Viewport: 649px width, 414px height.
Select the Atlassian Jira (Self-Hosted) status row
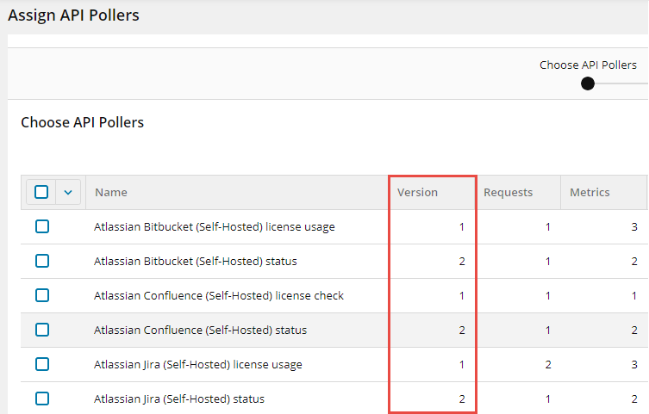pos(178,399)
